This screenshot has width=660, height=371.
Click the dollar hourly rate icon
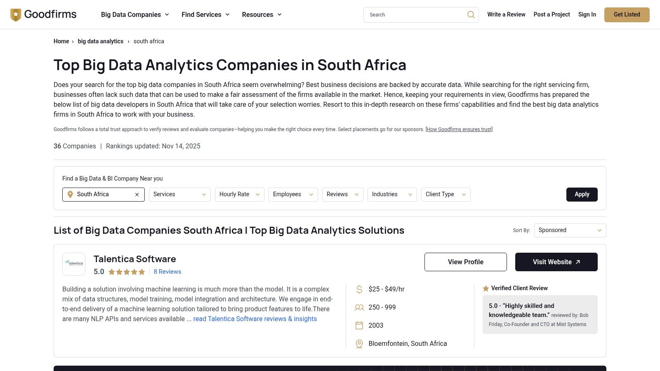point(359,289)
